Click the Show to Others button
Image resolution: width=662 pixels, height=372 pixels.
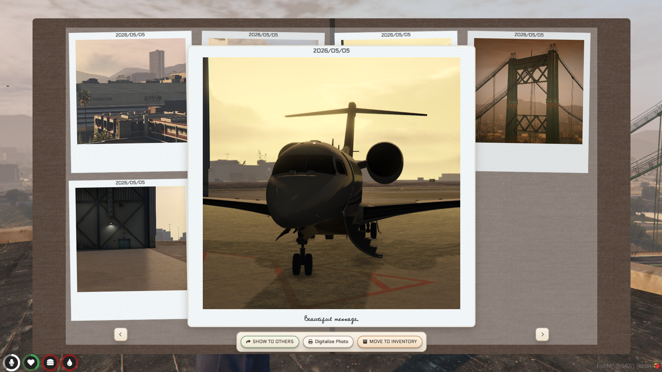tap(270, 342)
